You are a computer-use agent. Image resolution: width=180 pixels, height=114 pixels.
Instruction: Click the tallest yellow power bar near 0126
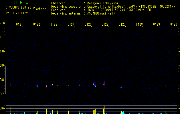pyautogui.click(x=104, y=110)
